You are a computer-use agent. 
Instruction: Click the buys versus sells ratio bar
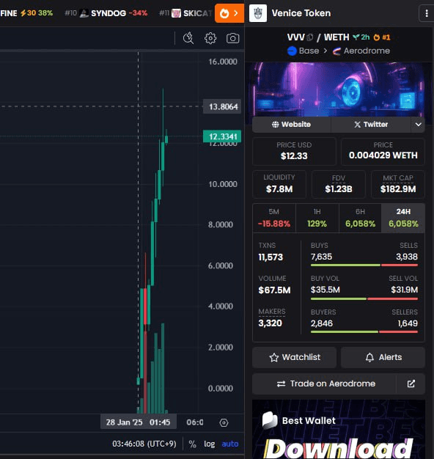pyautogui.click(x=364, y=265)
